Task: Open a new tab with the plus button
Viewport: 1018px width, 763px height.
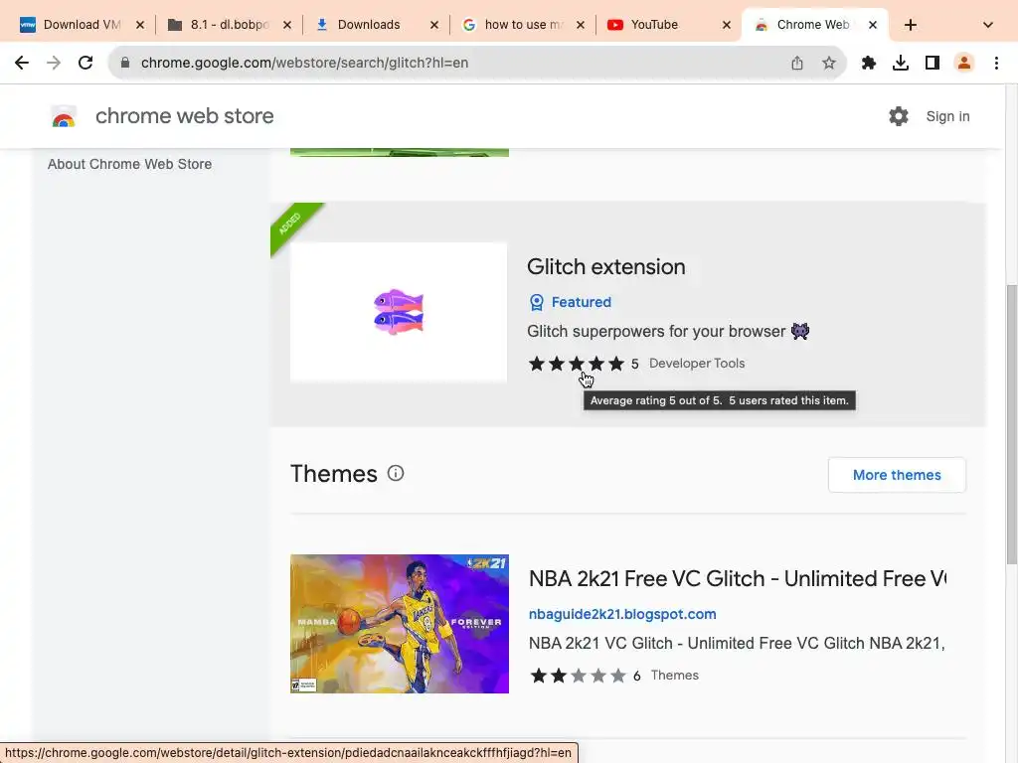Action: pos(911,25)
